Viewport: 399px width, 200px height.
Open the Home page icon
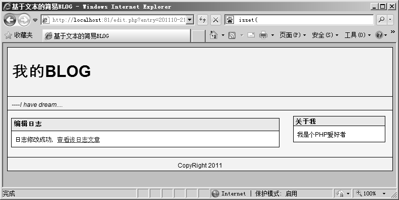[214, 35]
